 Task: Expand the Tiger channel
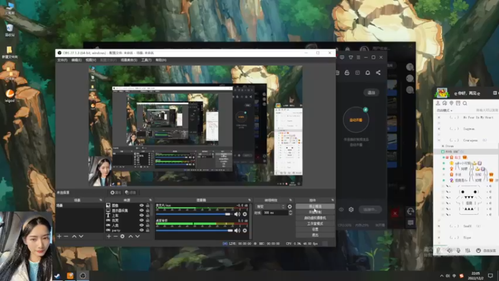[x=439, y=237]
